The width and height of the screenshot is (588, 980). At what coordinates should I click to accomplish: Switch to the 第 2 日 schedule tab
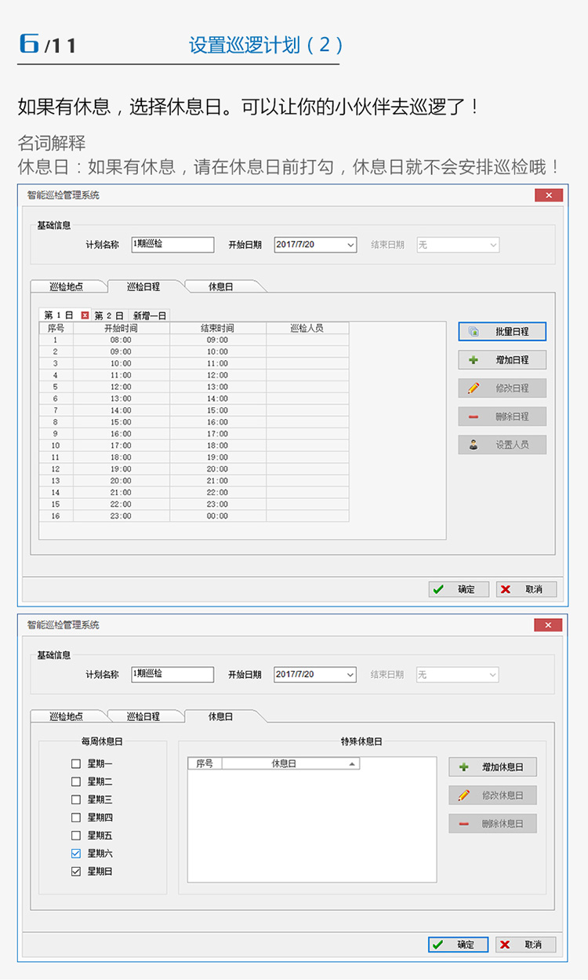[x=109, y=315]
